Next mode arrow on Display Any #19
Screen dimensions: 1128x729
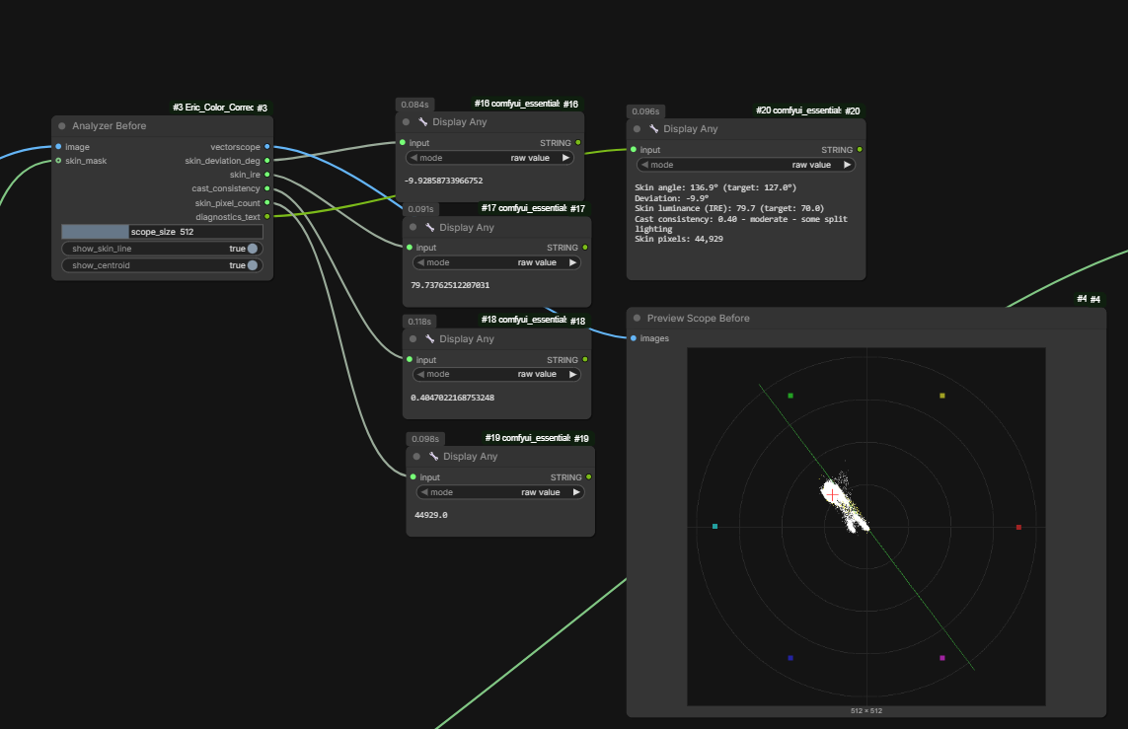click(x=576, y=492)
